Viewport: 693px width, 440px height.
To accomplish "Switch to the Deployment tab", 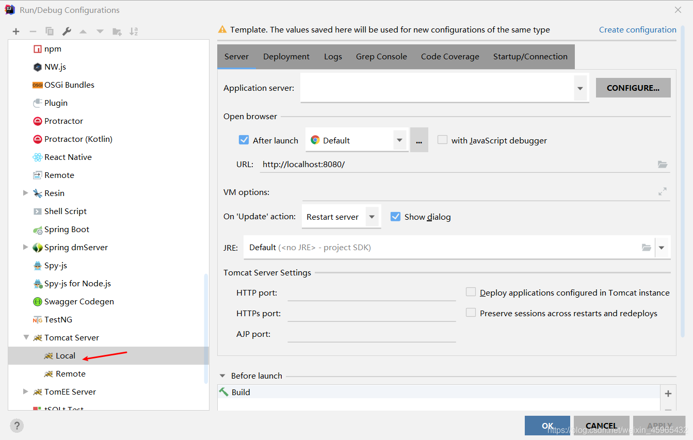I will pos(286,57).
